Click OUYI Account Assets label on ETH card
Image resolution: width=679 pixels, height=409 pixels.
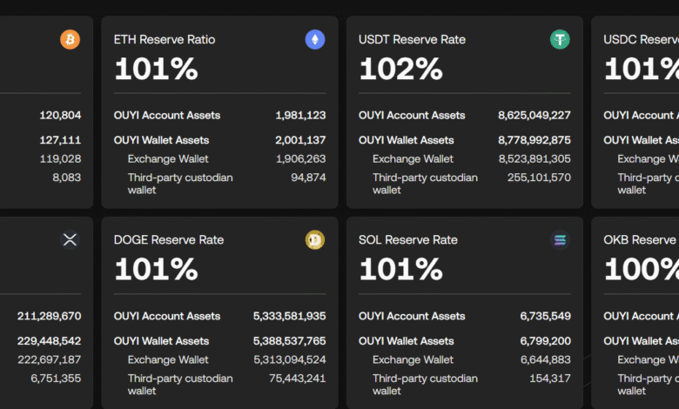167,115
